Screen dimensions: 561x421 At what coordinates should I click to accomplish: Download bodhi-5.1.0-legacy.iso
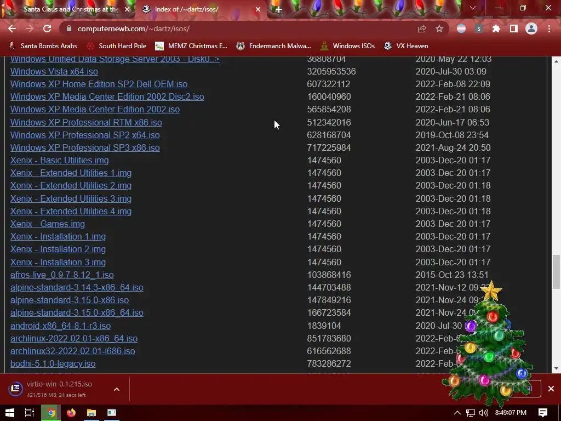pyautogui.click(x=53, y=364)
